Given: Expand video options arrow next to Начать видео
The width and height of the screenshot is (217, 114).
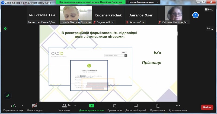Looking at the screenshot, I should click(x=44, y=106).
